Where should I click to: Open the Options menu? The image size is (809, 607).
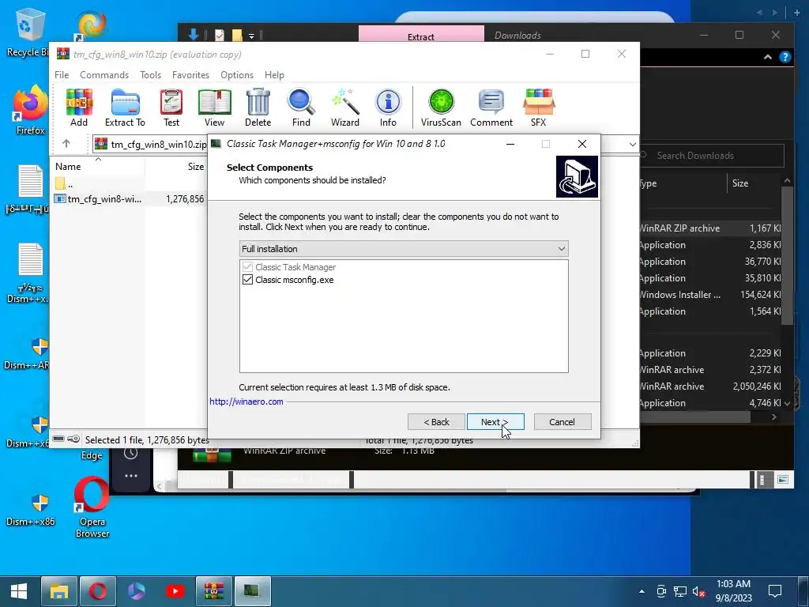click(x=237, y=75)
